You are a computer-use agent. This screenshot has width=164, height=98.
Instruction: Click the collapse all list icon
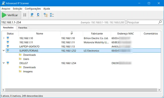tap(52, 15)
